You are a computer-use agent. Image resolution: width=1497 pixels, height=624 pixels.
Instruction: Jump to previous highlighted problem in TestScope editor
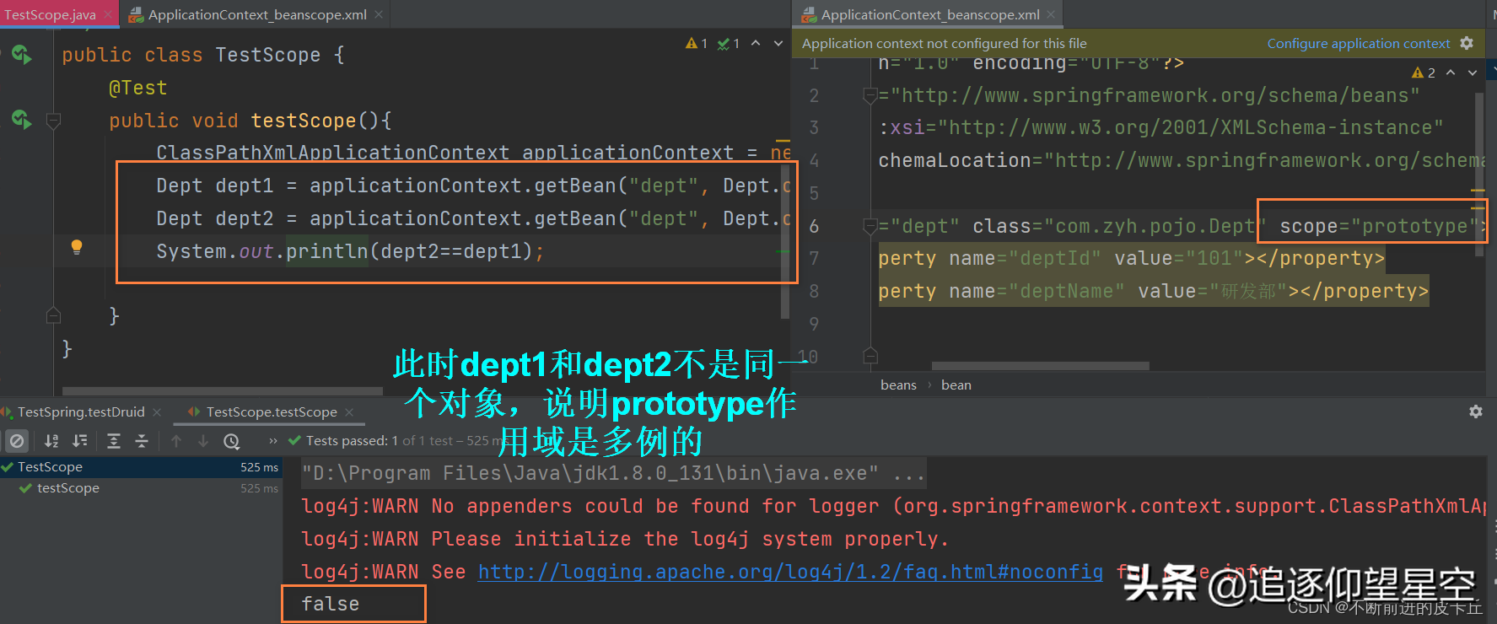[756, 43]
